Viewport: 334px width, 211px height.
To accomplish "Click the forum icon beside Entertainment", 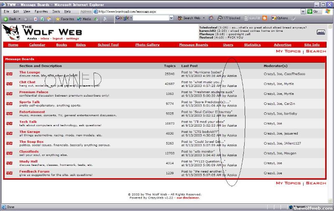I will pyautogui.click(x=9, y=114).
